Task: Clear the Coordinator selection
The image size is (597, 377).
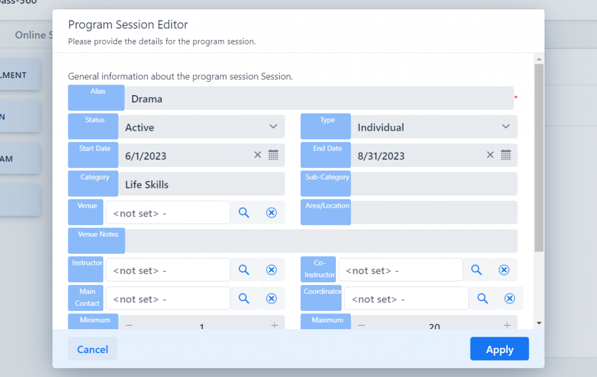Action: click(x=510, y=298)
